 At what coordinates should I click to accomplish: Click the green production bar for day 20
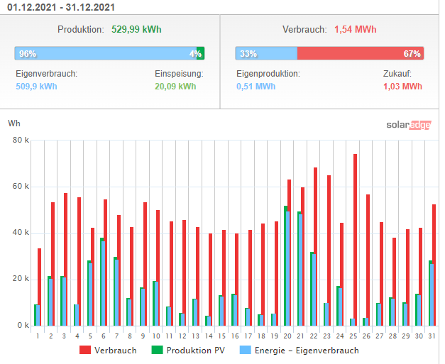click(x=285, y=265)
